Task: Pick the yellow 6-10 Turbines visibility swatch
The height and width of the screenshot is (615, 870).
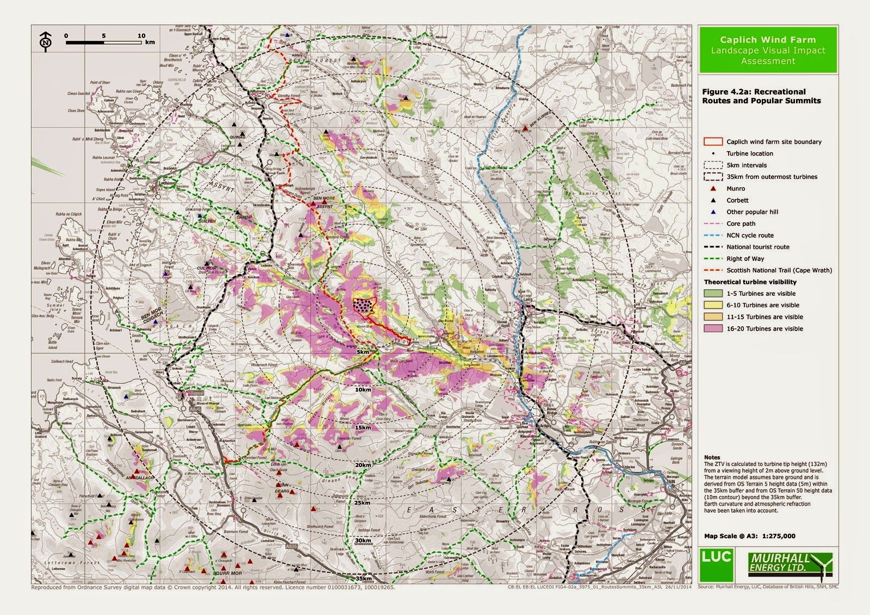Action: click(712, 305)
